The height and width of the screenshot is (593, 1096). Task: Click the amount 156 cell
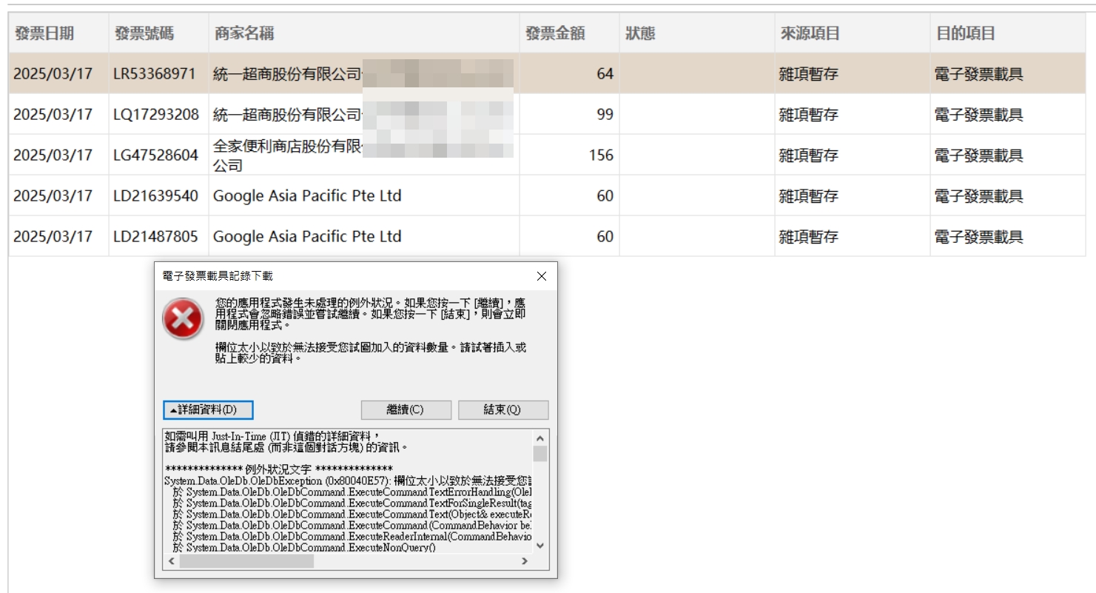tap(569, 155)
